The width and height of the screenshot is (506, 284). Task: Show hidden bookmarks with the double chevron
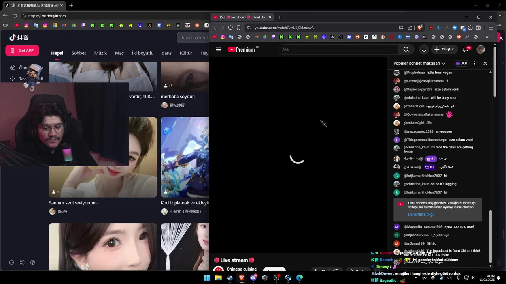[x=487, y=37]
